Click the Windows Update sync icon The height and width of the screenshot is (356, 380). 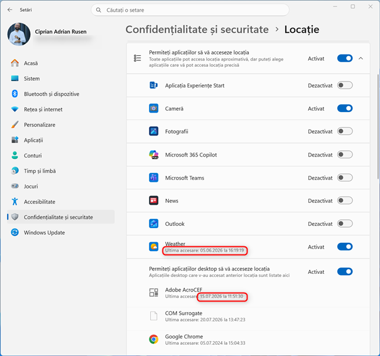(15, 232)
